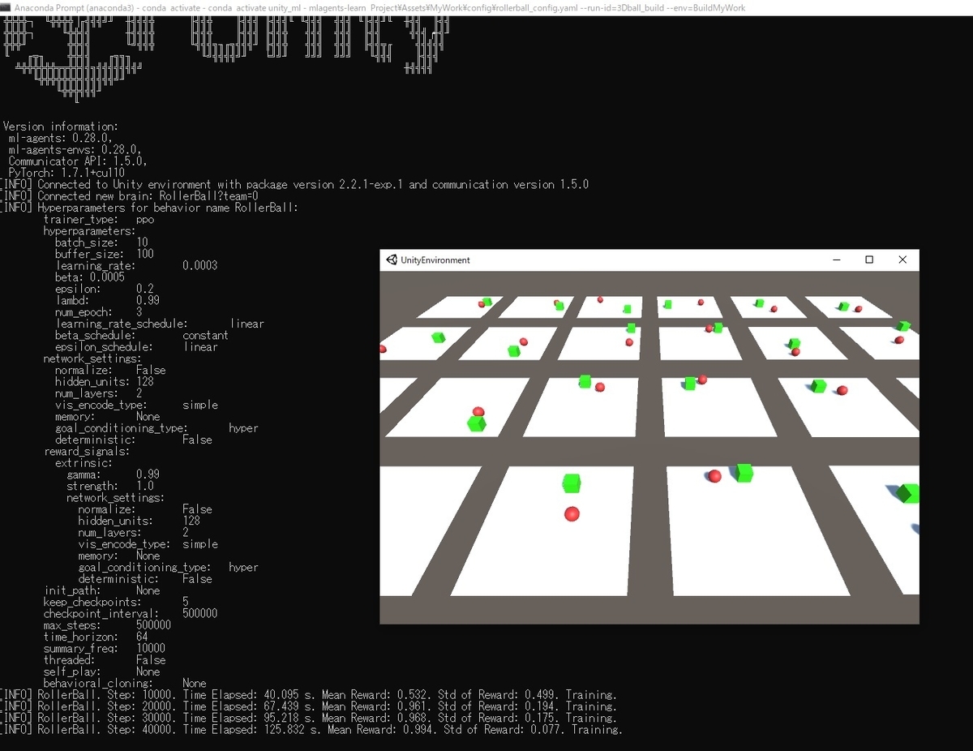
Task: Click the "ml-agents: 0.28.0," line
Action: pyautogui.click(x=61, y=138)
